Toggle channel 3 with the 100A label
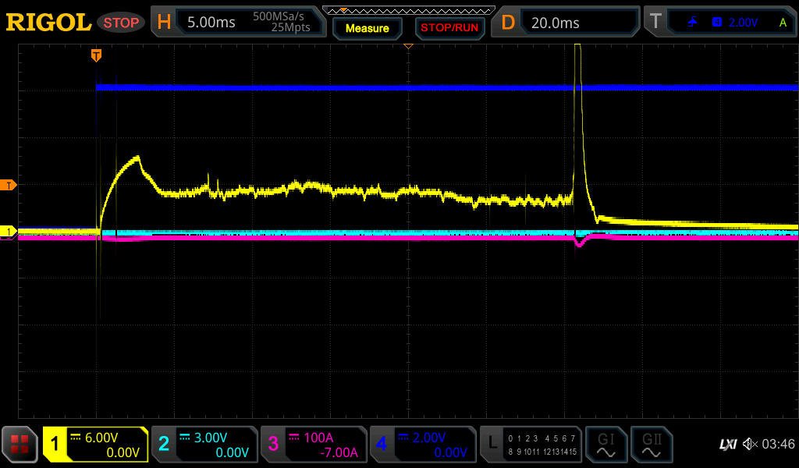The height and width of the screenshot is (468, 799). pyautogui.click(x=314, y=445)
